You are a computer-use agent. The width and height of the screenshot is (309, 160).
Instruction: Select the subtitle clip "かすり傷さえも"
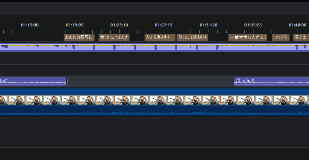pyautogui.click(x=160, y=37)
